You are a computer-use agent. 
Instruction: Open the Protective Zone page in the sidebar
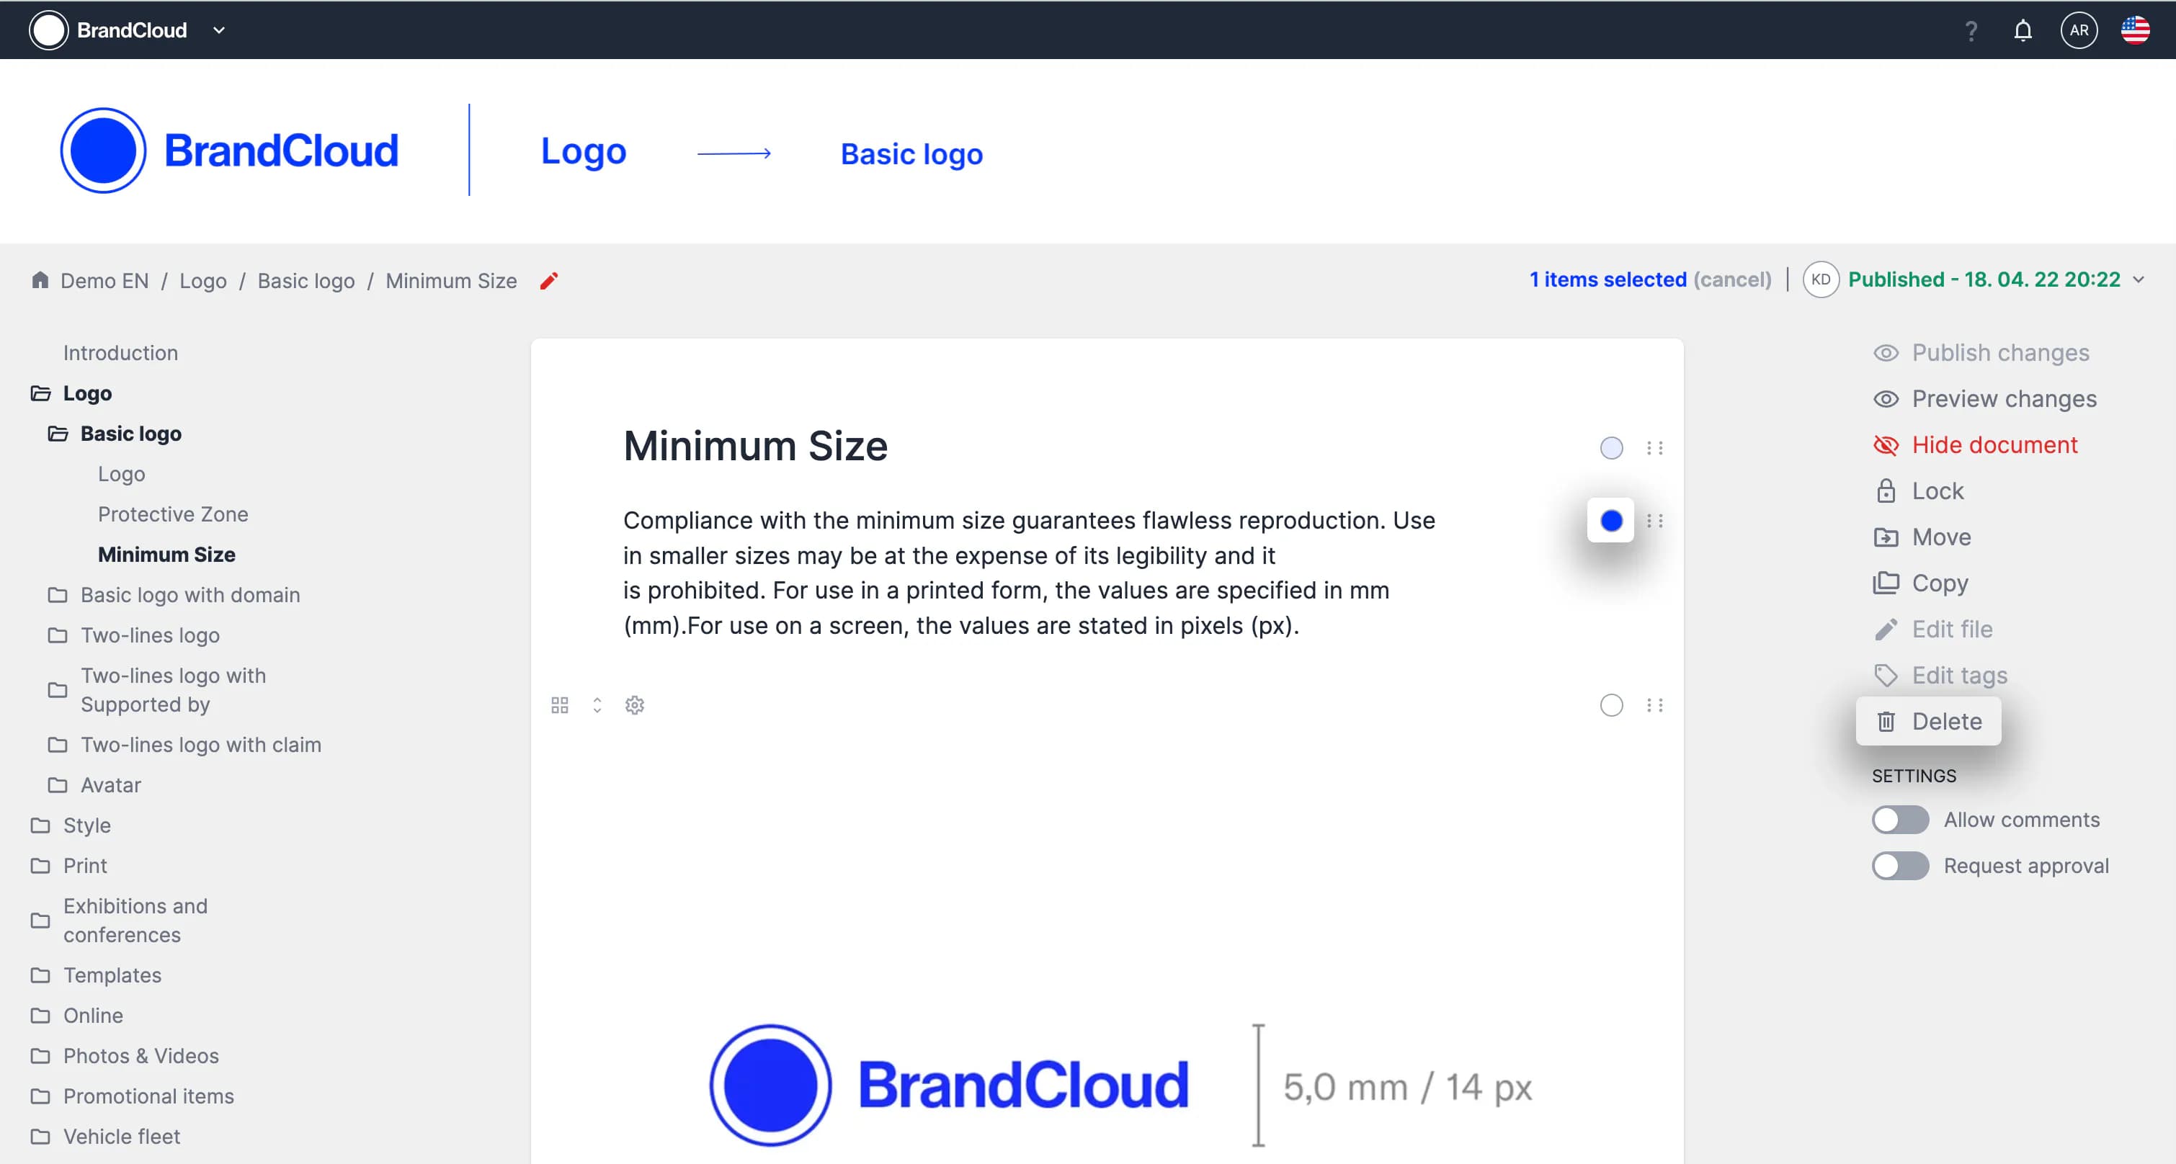coord(172,514)
